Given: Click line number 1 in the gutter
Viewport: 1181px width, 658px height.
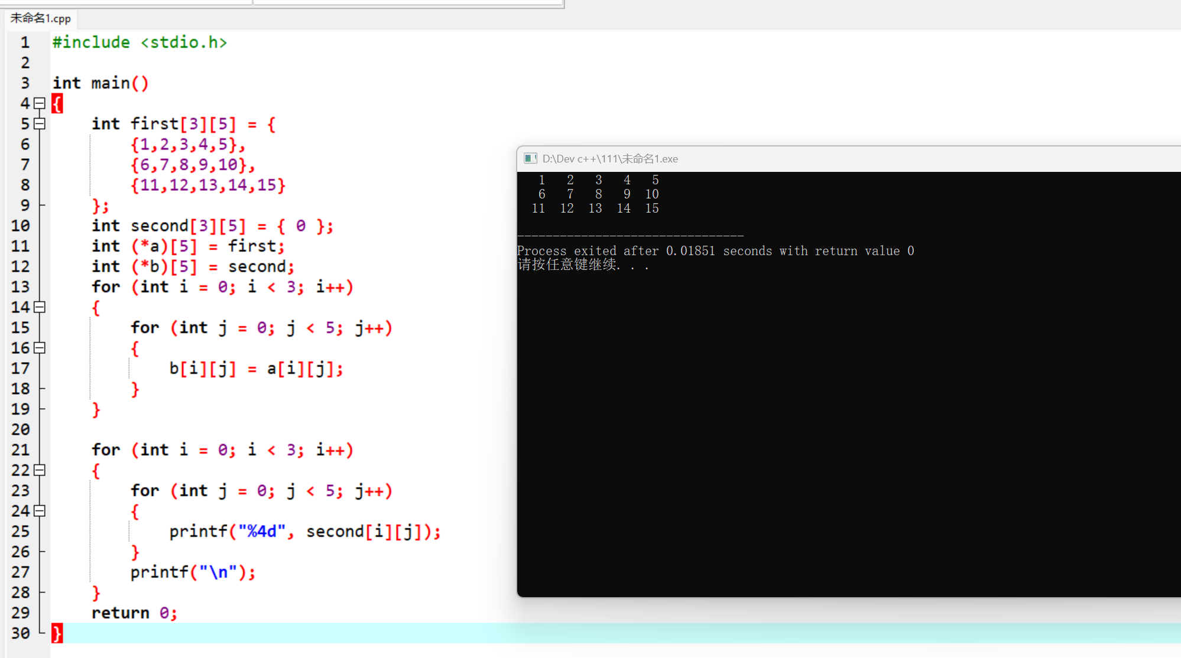Looking at the screenshot, I should 25,43.
